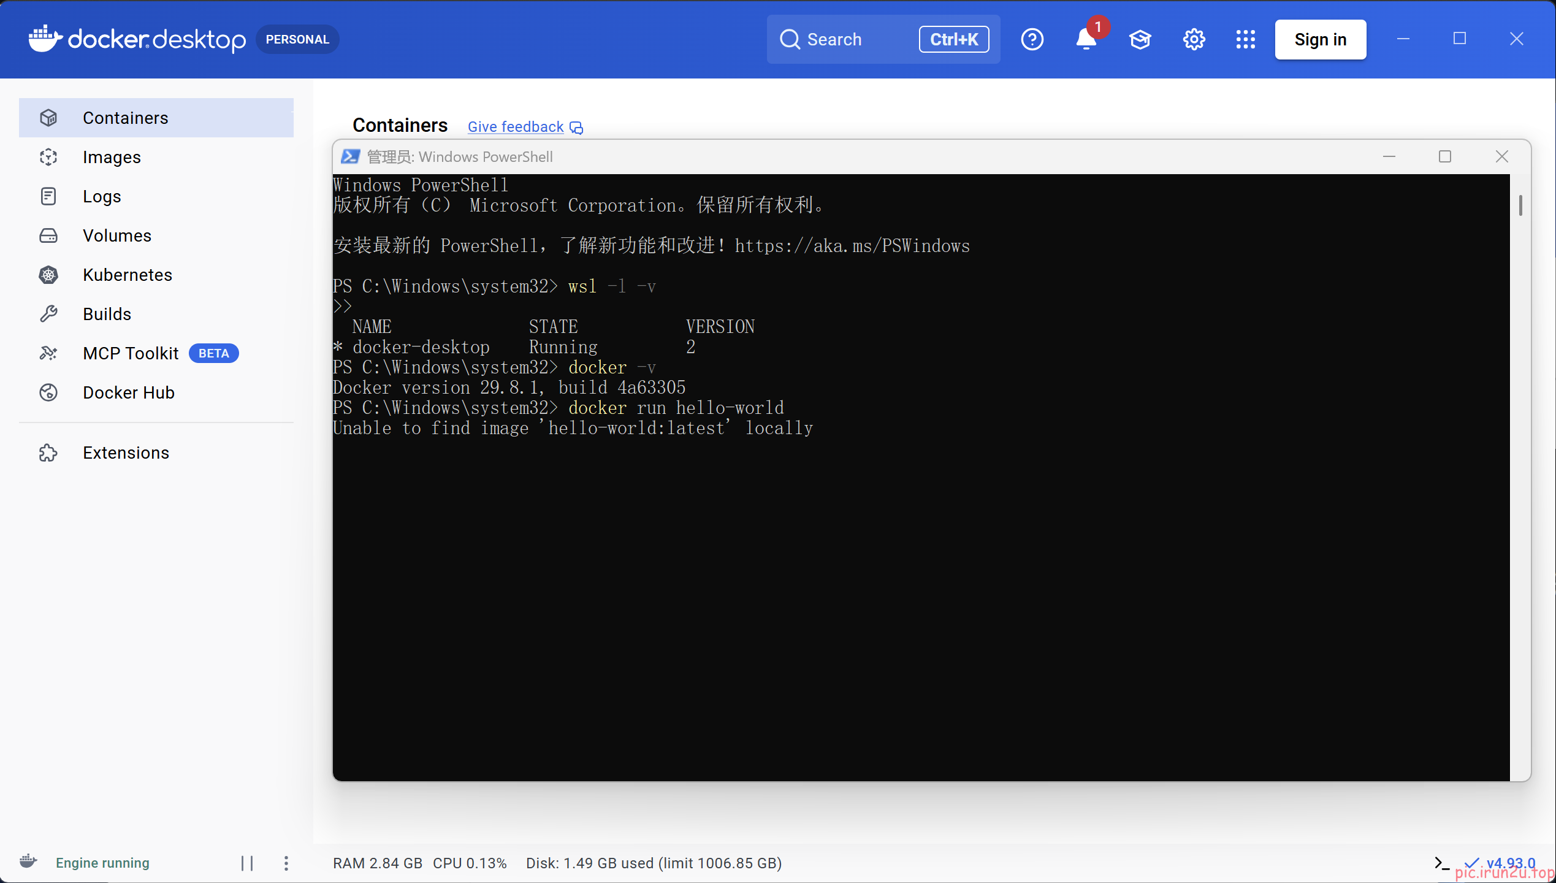
Task: Close the PowerShell window
Action: pyautogui.click(x=1502, y=156)
